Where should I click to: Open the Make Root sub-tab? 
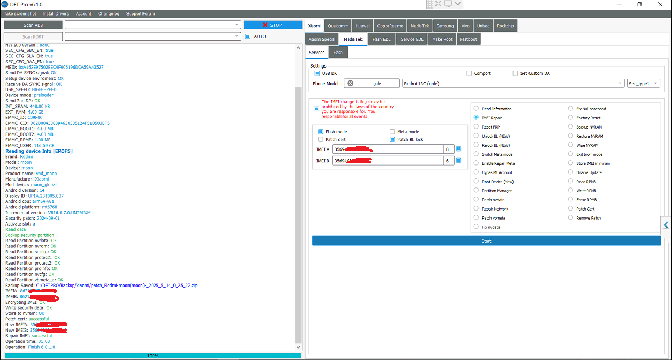coord(442,39)
